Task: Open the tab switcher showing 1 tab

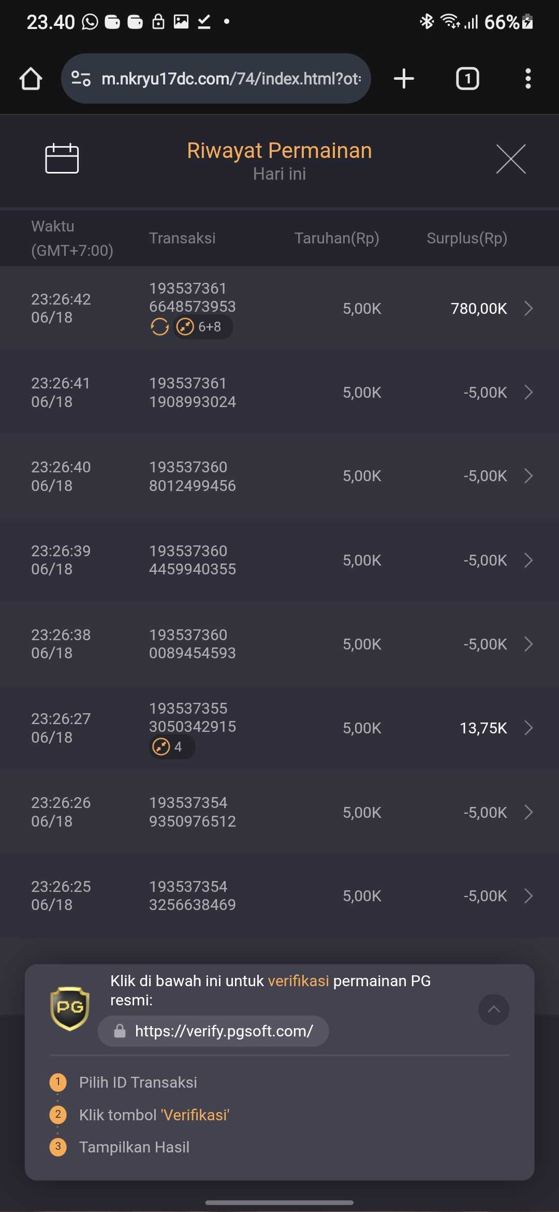Action: point(467,79)
